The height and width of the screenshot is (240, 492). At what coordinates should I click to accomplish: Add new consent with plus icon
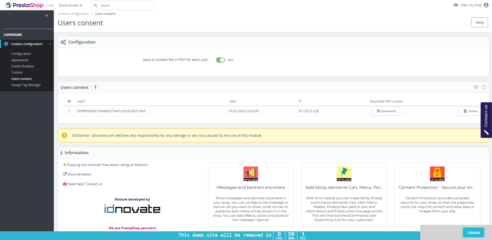[x=476, y=87]
